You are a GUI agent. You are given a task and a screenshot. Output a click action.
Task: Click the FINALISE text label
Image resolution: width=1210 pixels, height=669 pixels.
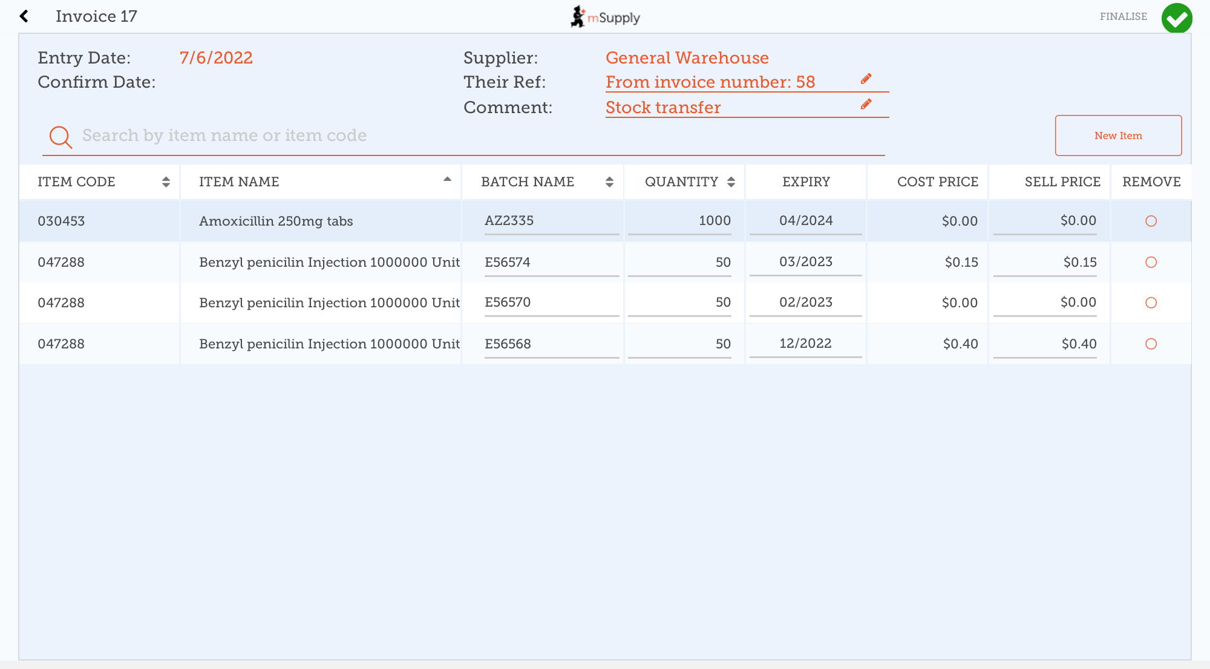tap(1123, 17)
